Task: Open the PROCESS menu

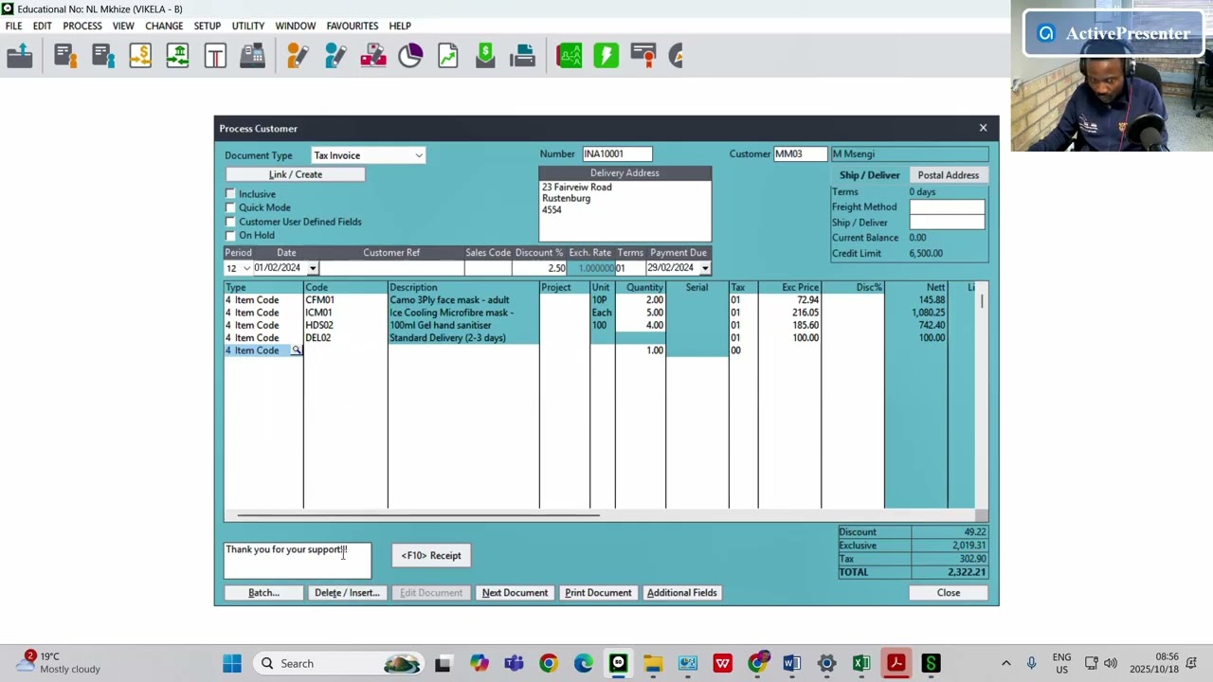Action: click(82, 26)
